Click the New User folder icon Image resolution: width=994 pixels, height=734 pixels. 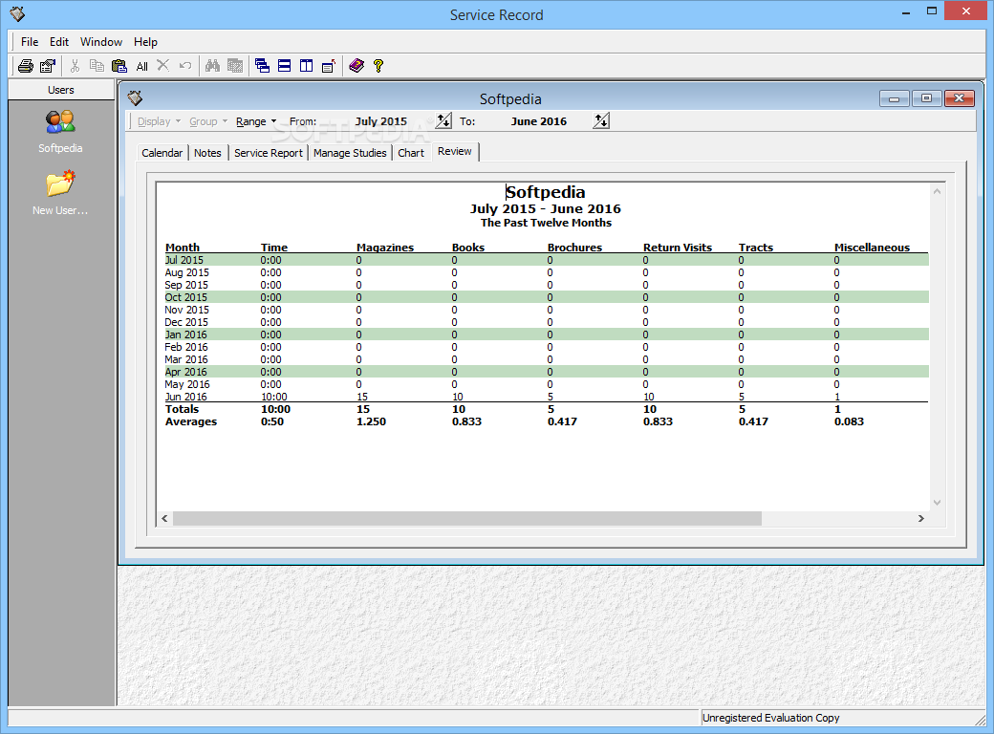click(60, 183)
